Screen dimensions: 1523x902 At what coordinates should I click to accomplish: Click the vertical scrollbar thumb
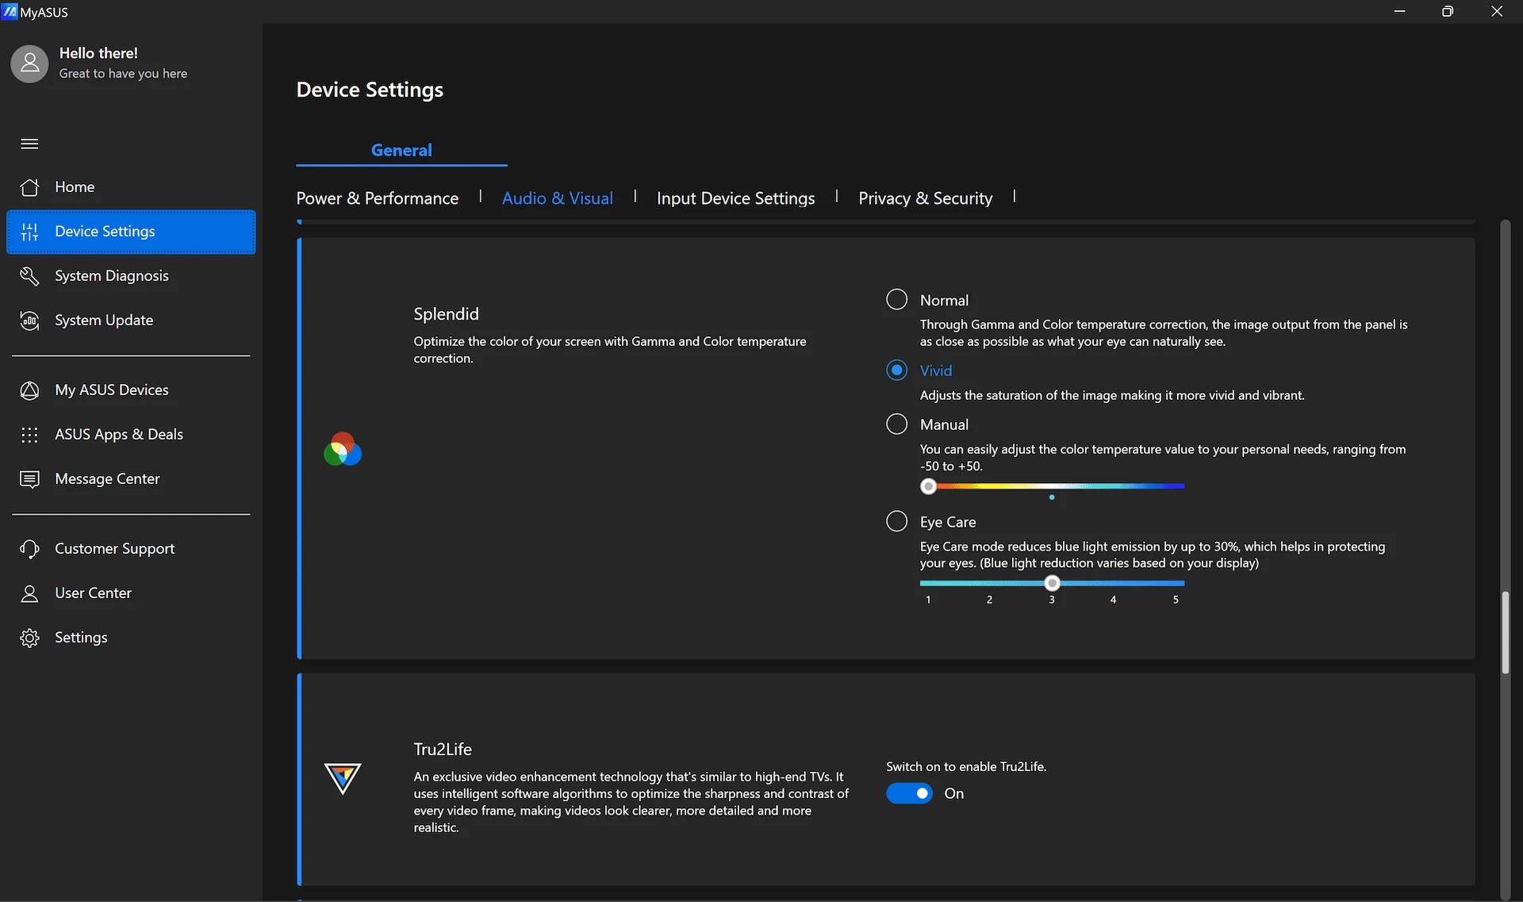(x=1505, y=633)
